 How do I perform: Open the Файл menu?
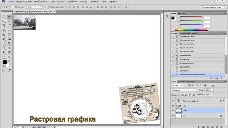pyautogui.click(x=11, y=1)
